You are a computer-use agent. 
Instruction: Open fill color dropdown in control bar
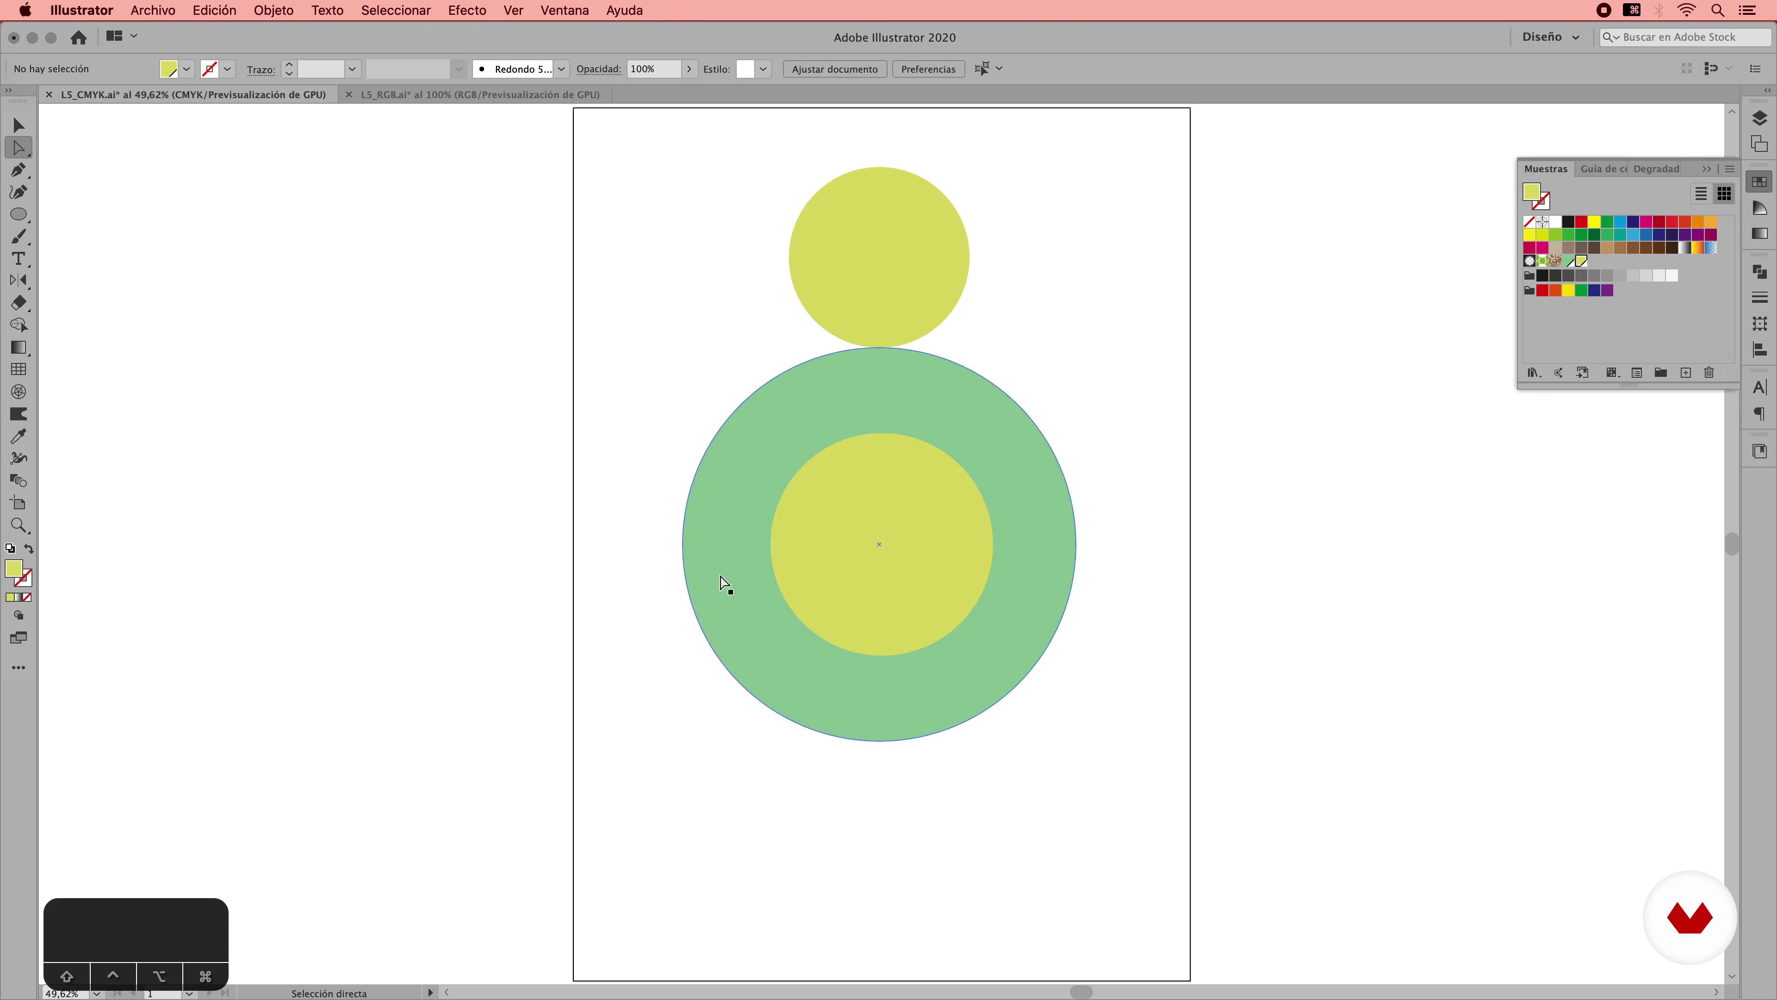186,69
